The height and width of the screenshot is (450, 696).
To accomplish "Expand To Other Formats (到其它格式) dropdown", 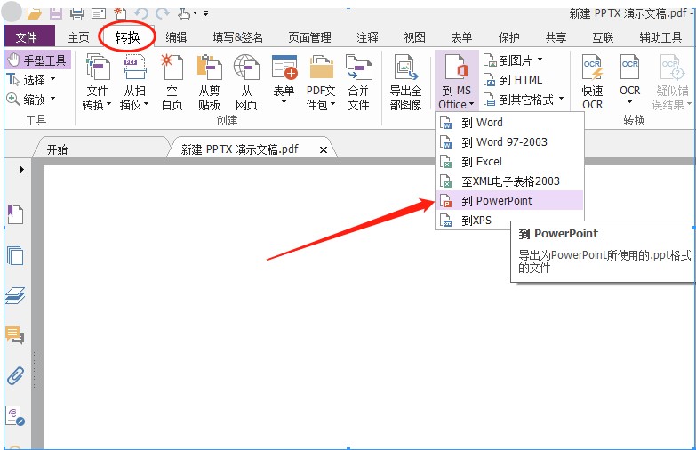I will point(561,99).
